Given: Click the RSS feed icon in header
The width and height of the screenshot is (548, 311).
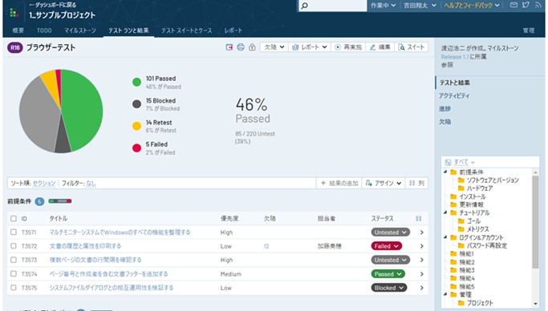Looking at the screenshot, I should point(538,6).
